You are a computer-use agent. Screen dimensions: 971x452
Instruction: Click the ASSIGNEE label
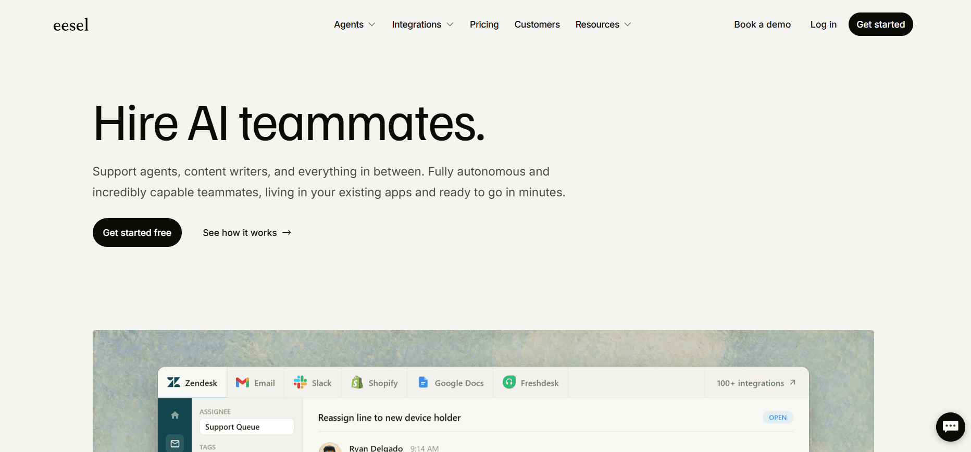click(x=215, y=411)
